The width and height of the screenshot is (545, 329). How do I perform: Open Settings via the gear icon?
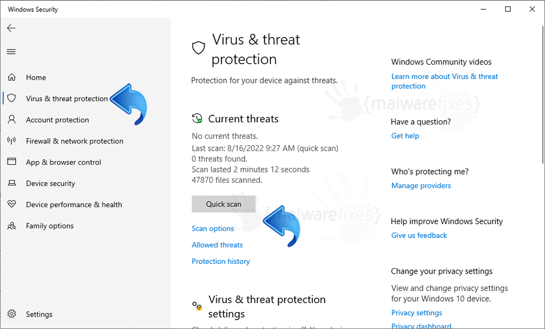click(x=11, y=314)
